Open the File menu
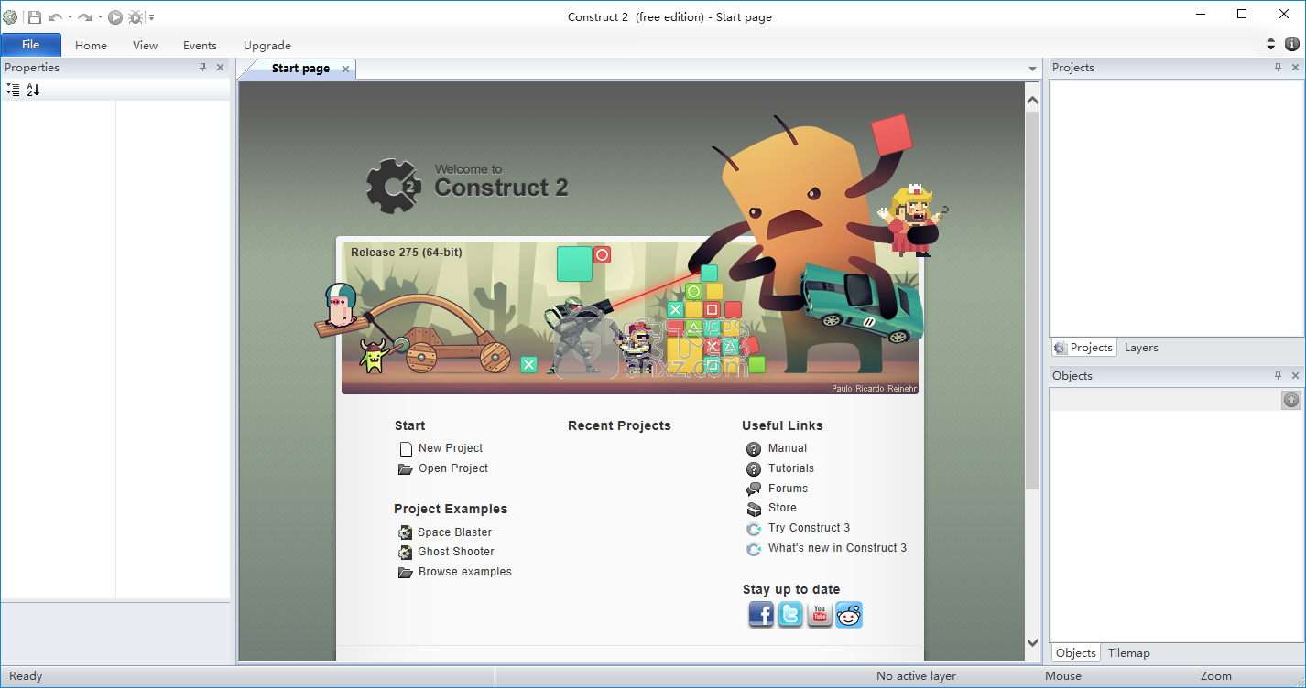The width and height of the screenshot is (1306, 688). [x=31, y=45]
